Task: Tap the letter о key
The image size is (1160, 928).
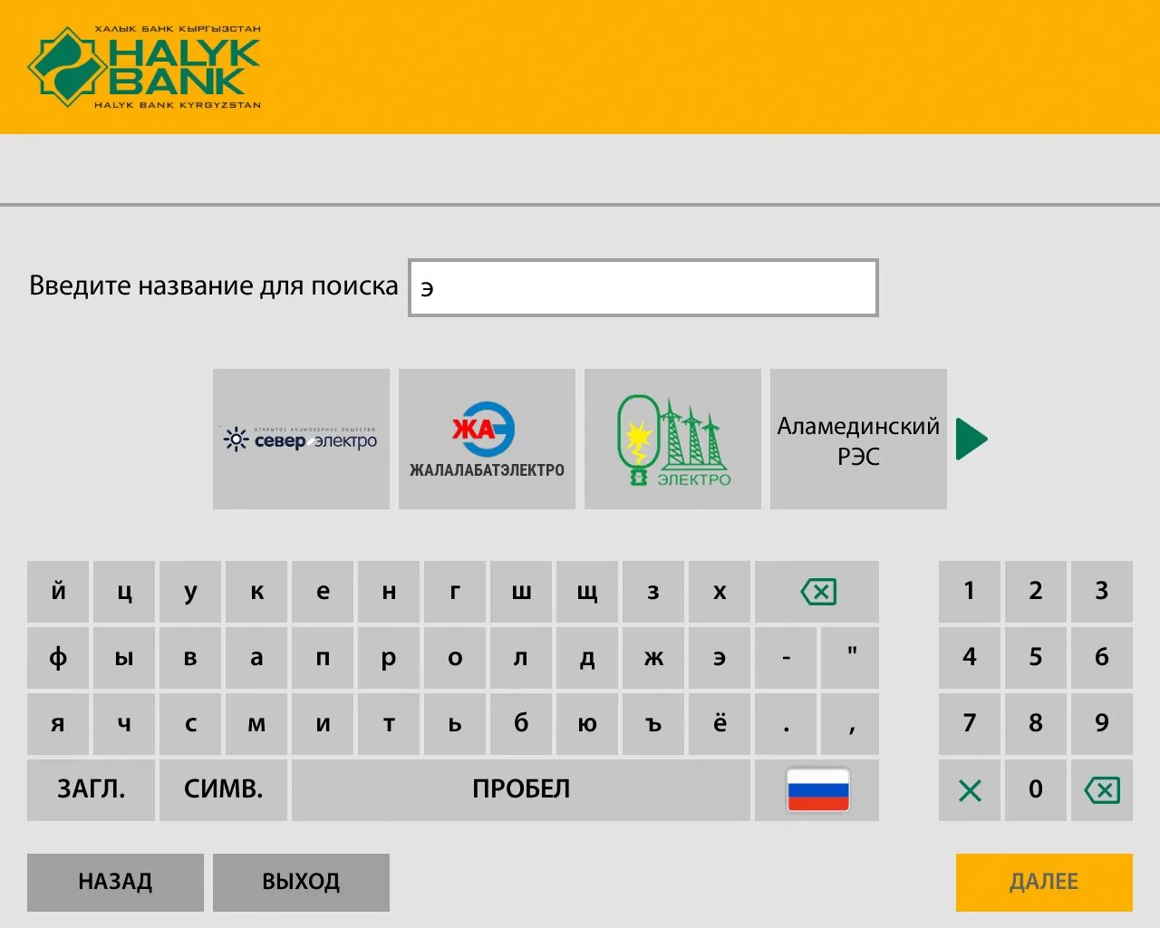Action: pyautogui.click(x=455, y=658)
